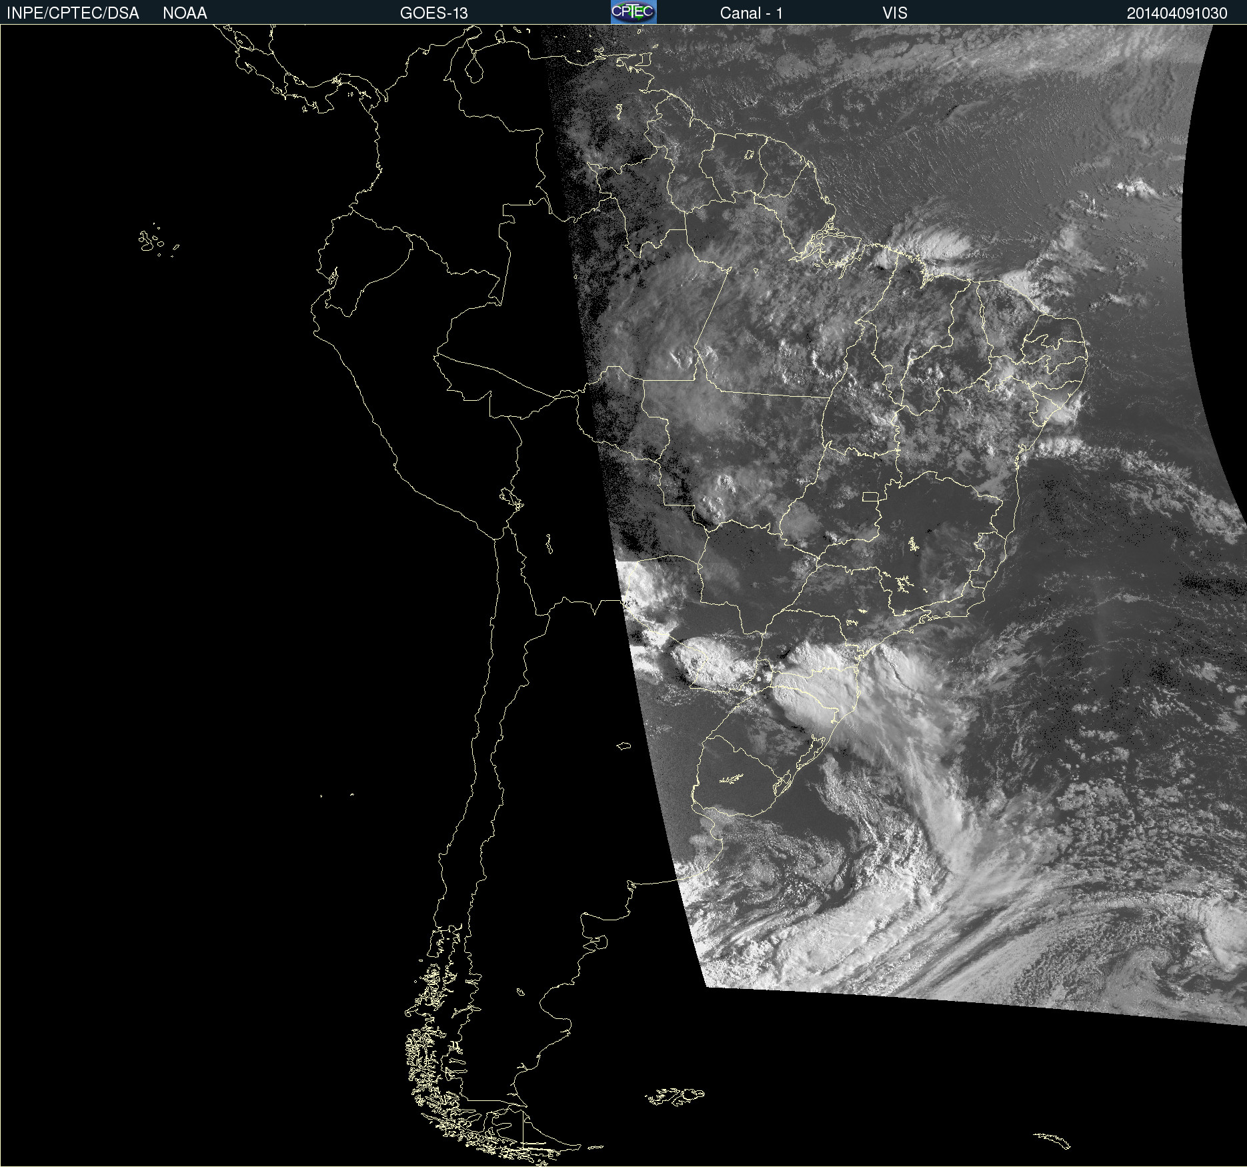The image size is (1247, 1167).
Task: Click the Canal - 1 channel label
Action: [x=751, y=13]
